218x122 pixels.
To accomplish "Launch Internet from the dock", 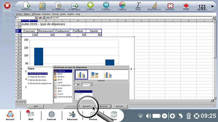I will coord(51,115).
